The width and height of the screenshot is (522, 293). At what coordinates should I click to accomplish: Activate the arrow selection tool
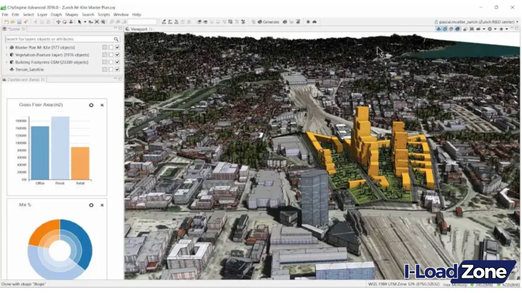click(x=80, y=22)
